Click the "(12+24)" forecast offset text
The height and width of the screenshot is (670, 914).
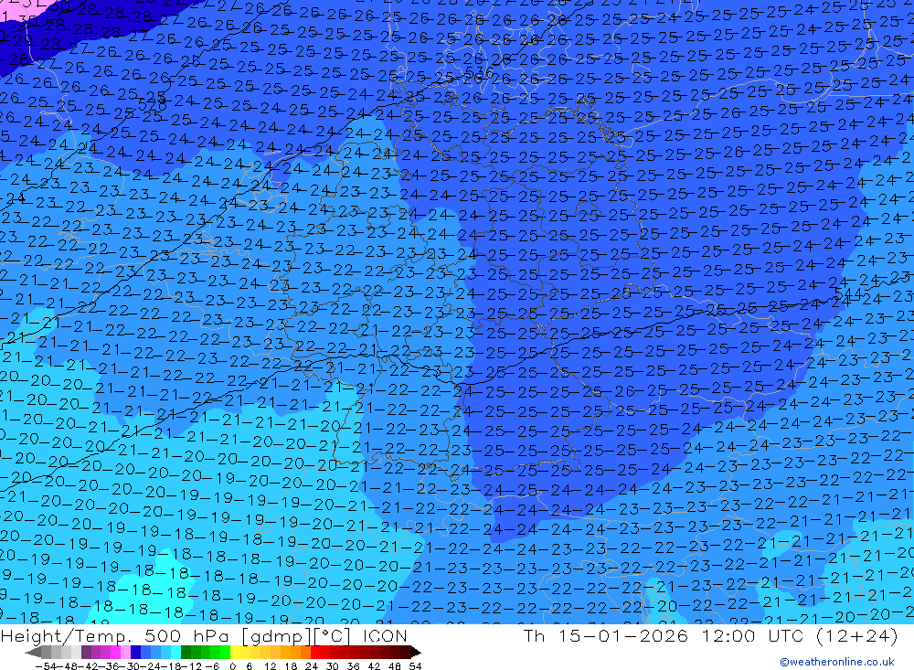pyautogui.click(x=857, y=635)
